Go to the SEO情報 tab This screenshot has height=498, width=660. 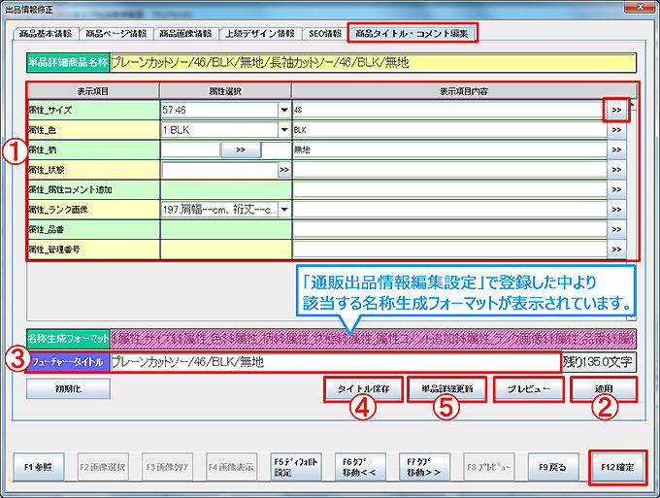coord(324,34)
